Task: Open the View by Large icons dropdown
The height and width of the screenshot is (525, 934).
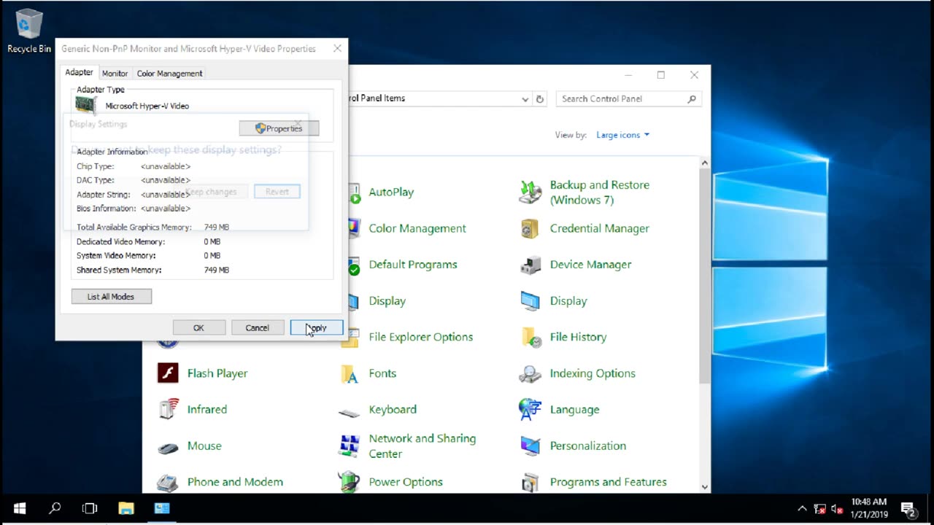Action: (622, 135)
